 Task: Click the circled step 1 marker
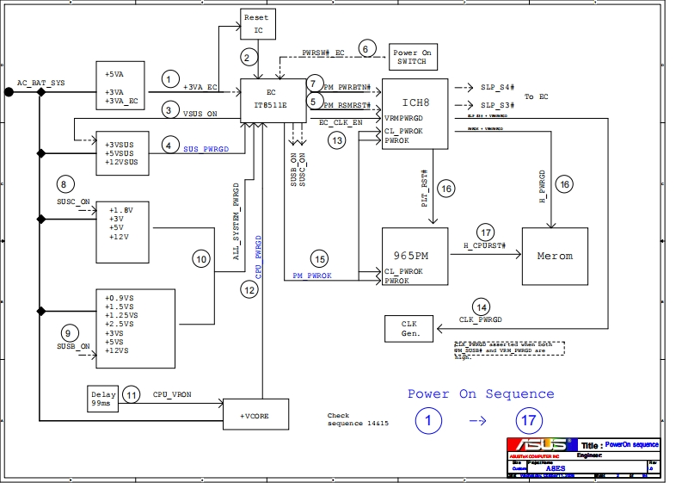(x=169, y=80)
